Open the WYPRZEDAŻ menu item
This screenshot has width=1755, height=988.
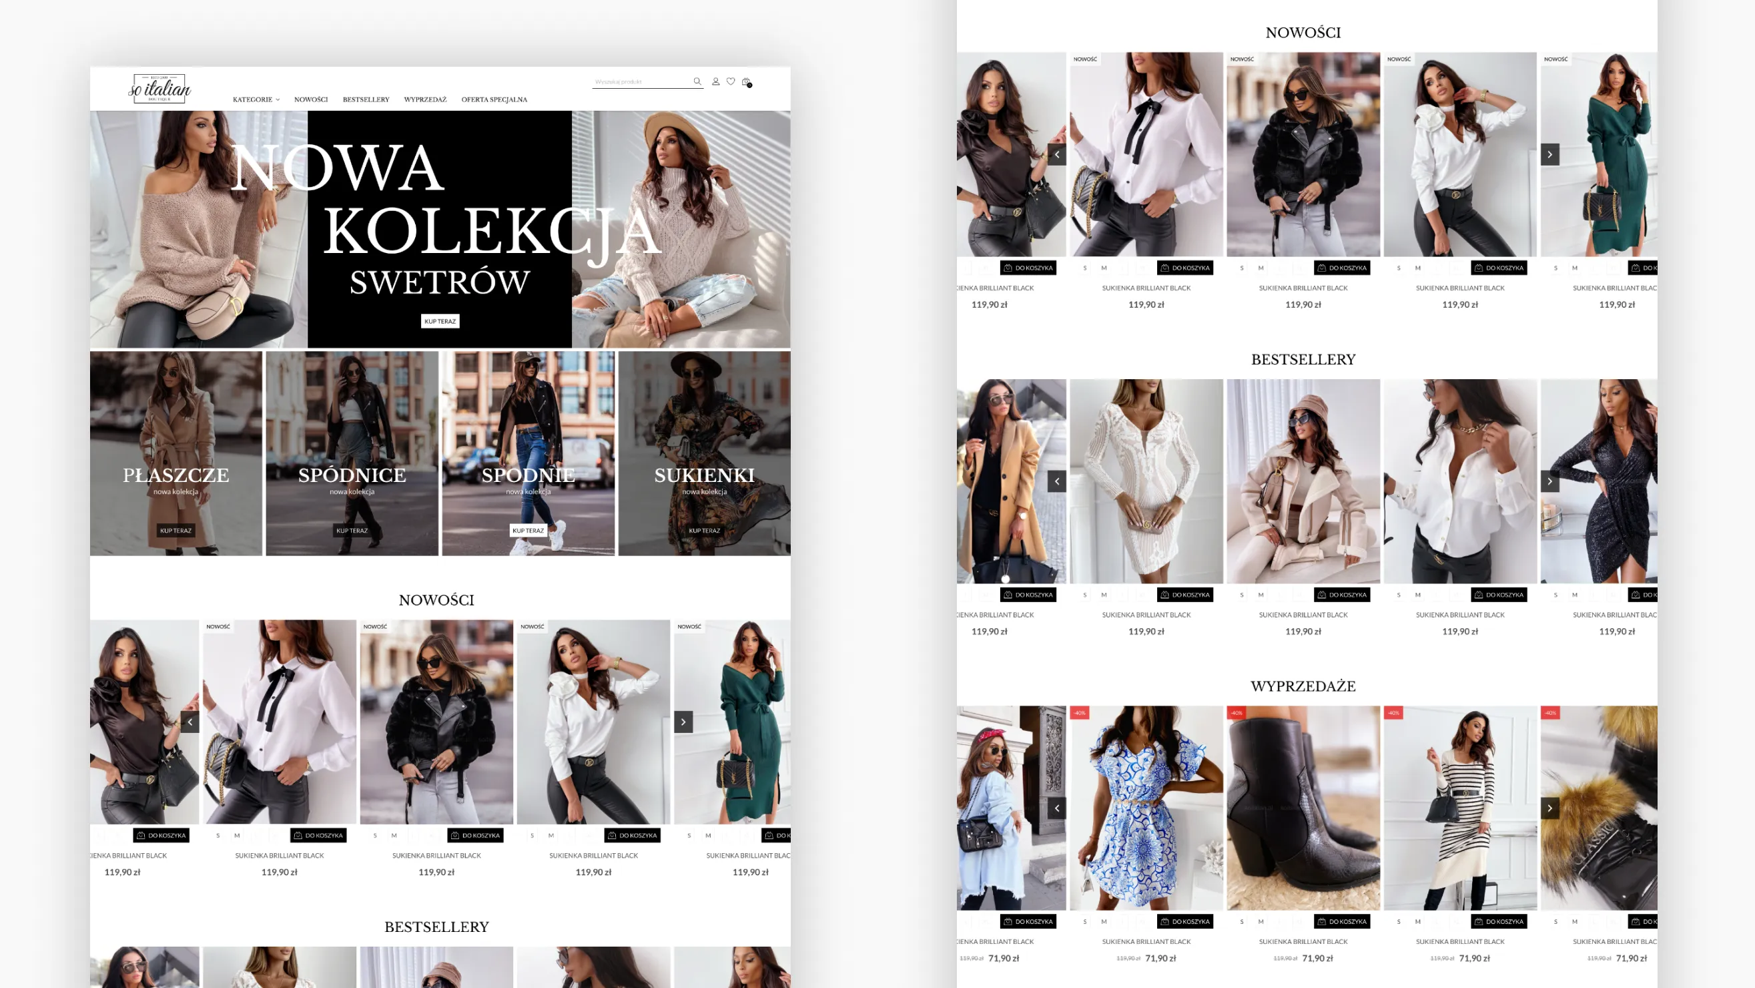pyautogui.click(x=425, y=99)
